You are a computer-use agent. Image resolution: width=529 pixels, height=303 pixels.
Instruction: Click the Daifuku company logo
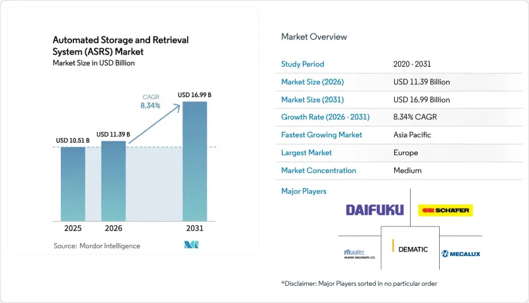click(374, 210)
